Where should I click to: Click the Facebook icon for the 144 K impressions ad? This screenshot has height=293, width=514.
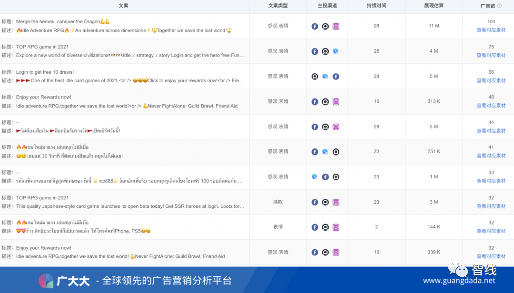315,227
